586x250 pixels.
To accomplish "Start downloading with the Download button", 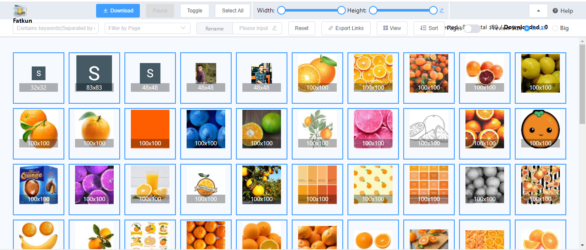I will pos(118,11).
